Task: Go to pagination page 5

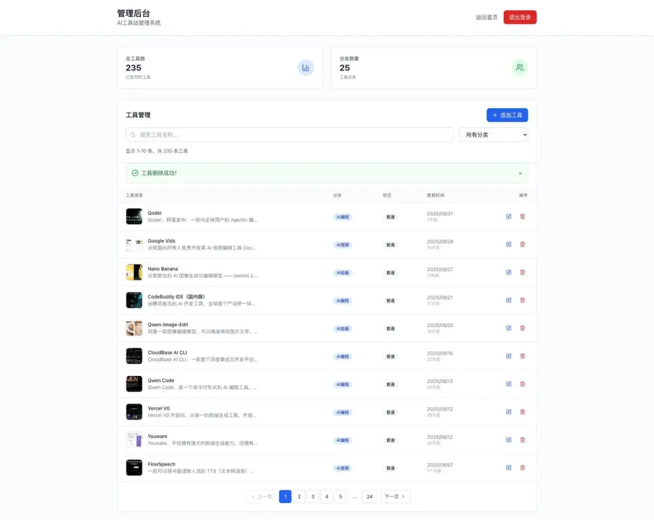Action: pyautogui.click(x=340, y=496)
